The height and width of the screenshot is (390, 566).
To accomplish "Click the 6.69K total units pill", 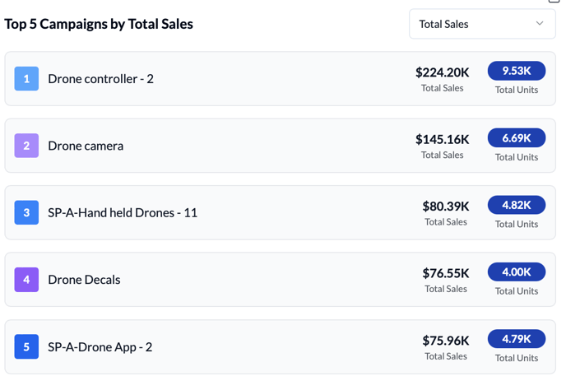I will (x=517, y=138).
